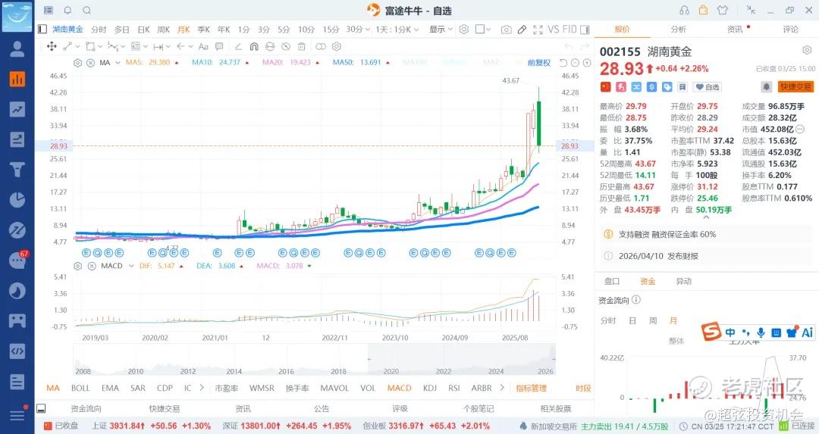This screenshot has height=434, width=819.
Task: Change the 前复权 price adjustment setting
Action: [x=539, y=63]
